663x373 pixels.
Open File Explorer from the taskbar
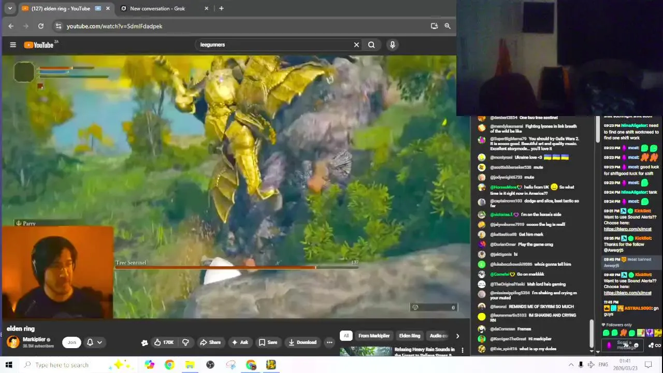190,365
